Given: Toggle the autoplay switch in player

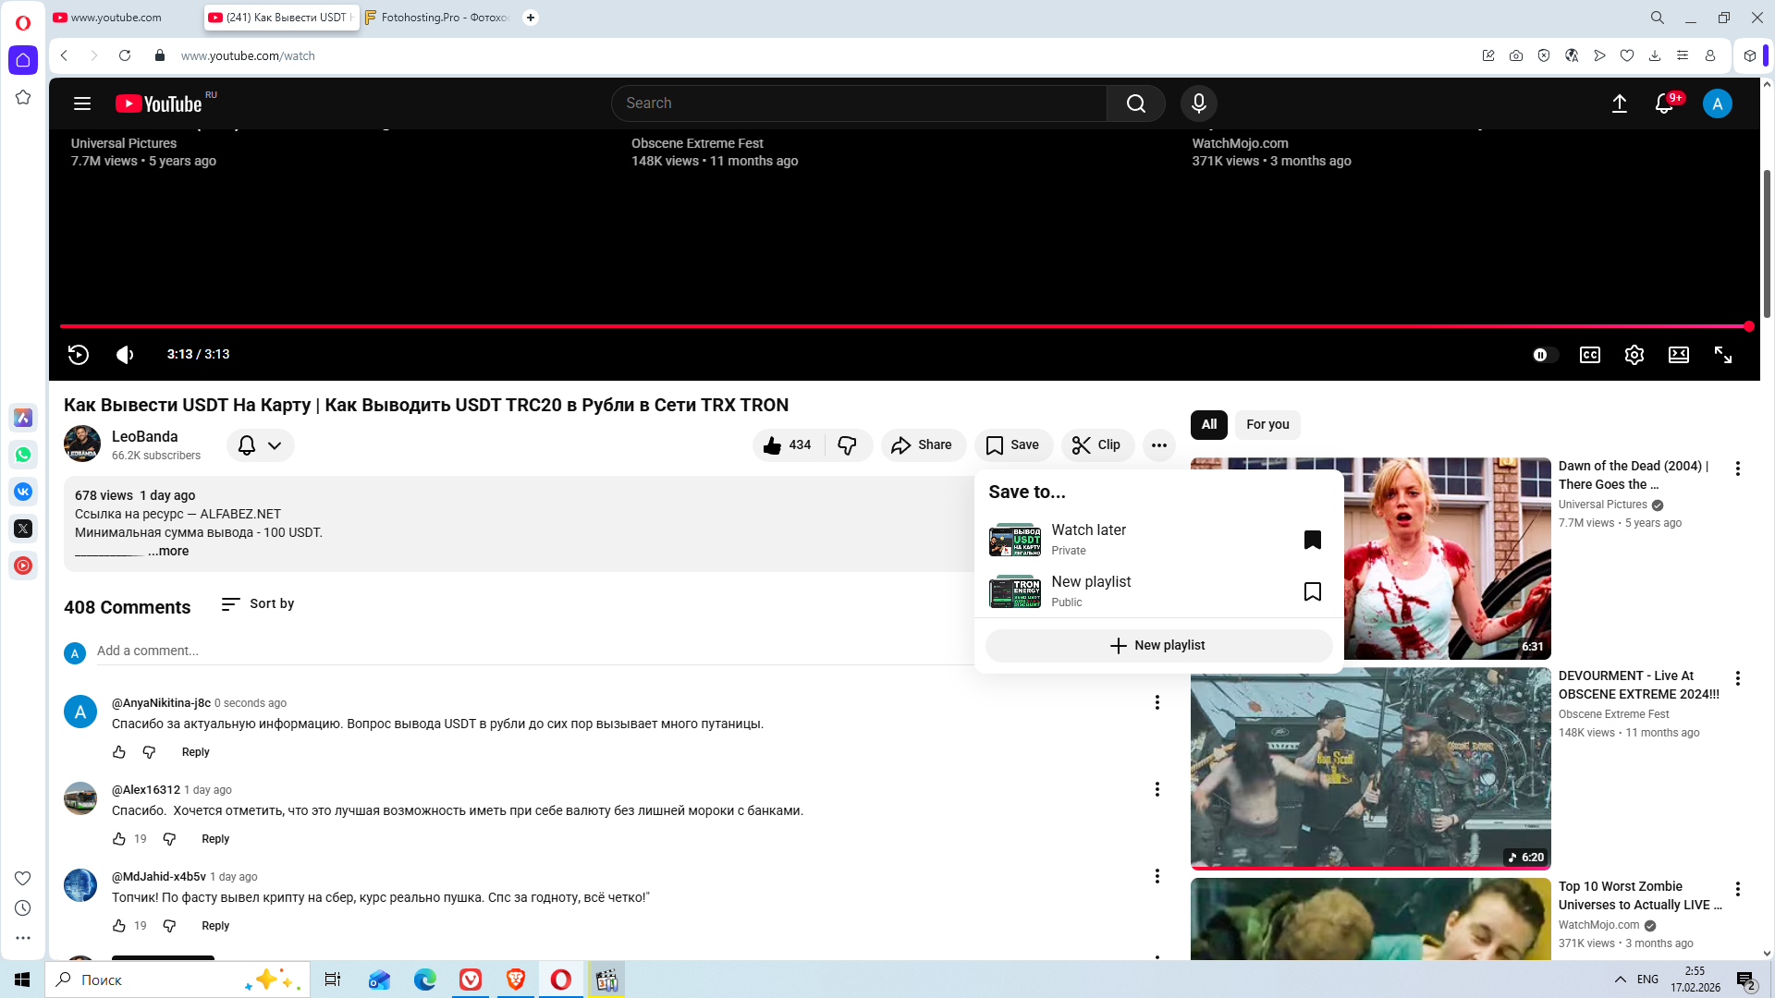Looking at the screenshot, I should [1544, 355].
